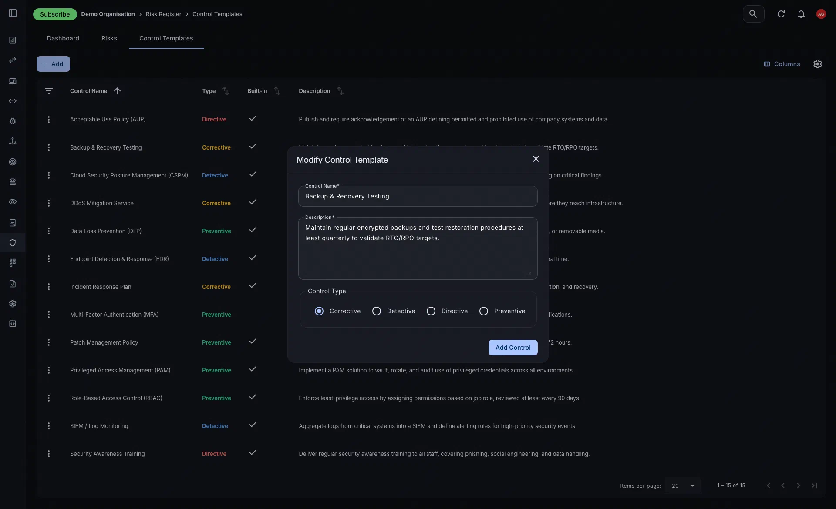Switch to the Risks tab
The height and width of the screenshot is (509, 836).
[109, 38]
